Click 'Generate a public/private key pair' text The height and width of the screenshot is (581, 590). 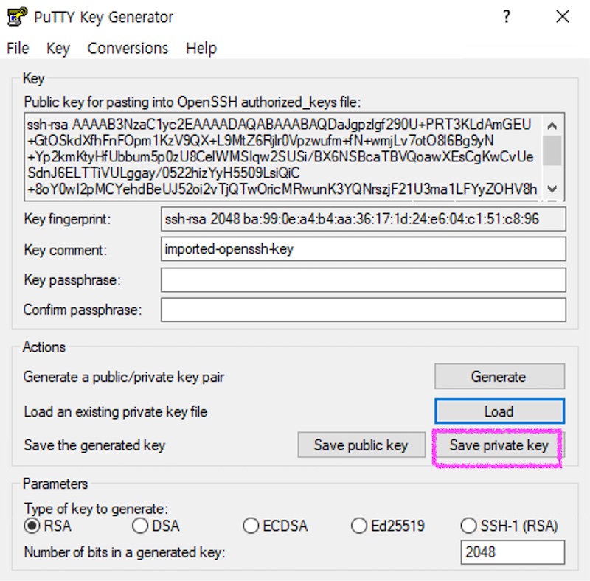[124, 377]
